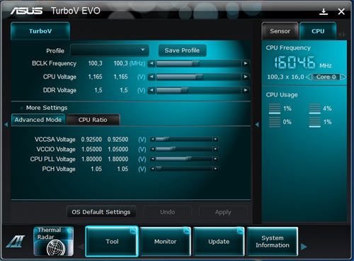Increase BCLK Frequency with right arrow
The width and height of the screenshot is (354, 261).
[246, 63]
